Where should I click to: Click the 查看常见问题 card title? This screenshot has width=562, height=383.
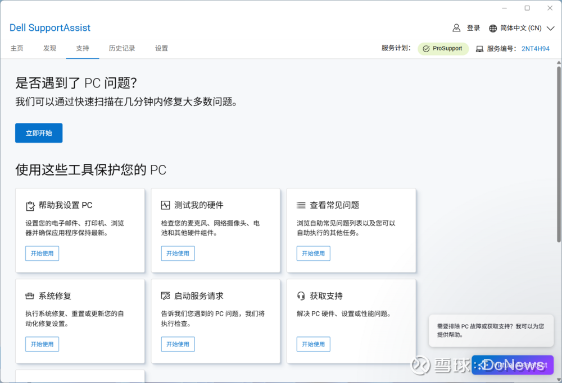pyautogui.click(x=334, y=205)
